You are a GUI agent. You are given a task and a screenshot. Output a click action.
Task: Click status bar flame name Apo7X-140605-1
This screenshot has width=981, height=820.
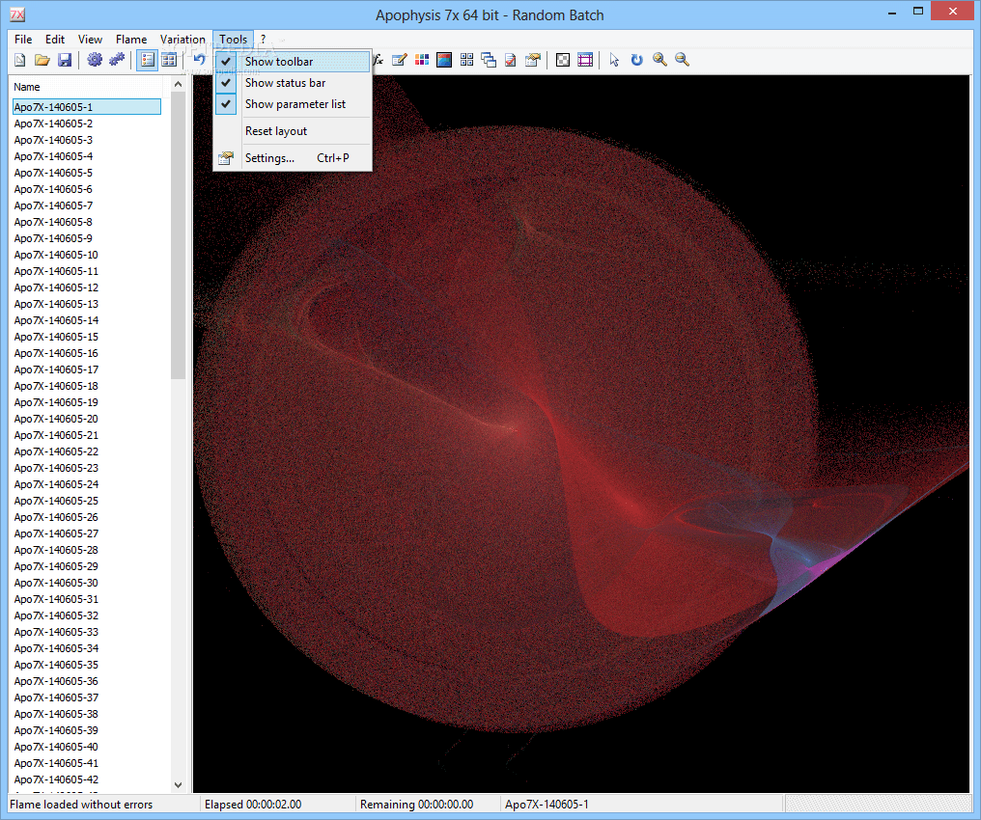coord(547,805)
